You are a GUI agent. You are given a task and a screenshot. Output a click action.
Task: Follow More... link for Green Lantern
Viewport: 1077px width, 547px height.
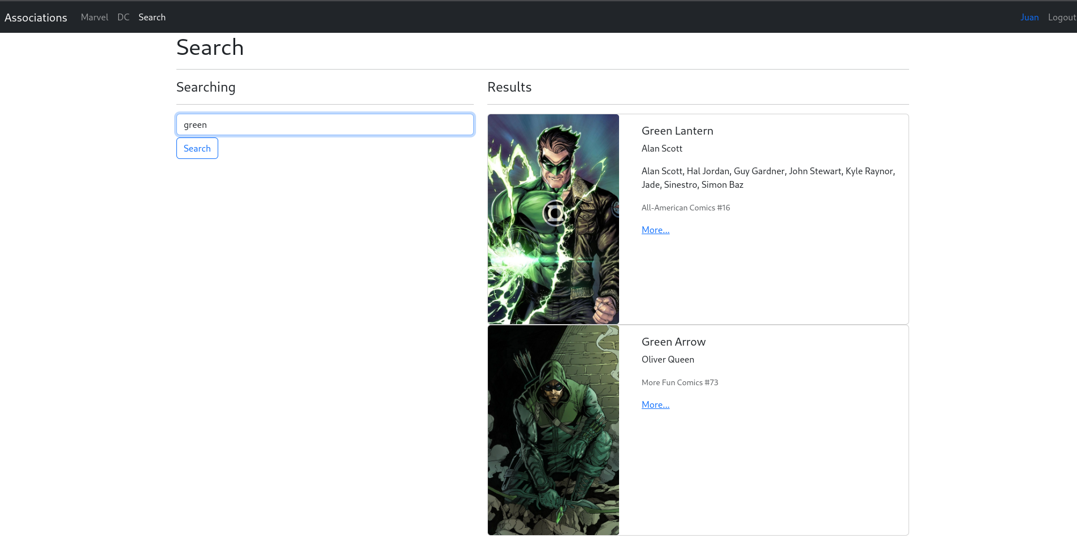pos(655,230)
